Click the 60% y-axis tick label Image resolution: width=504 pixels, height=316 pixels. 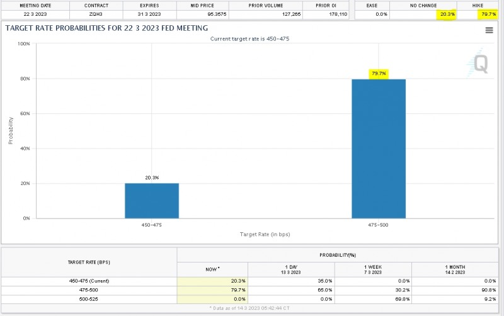(26, 114)
